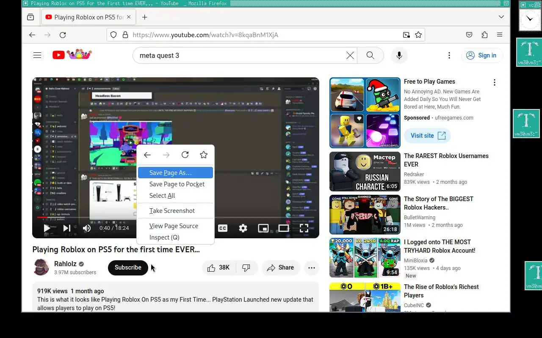Open Firefox application hamburger menu

click(500, 35)
